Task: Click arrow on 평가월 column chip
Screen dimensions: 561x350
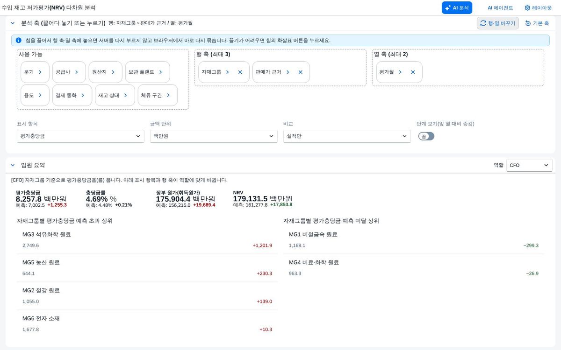Action: 401,72
